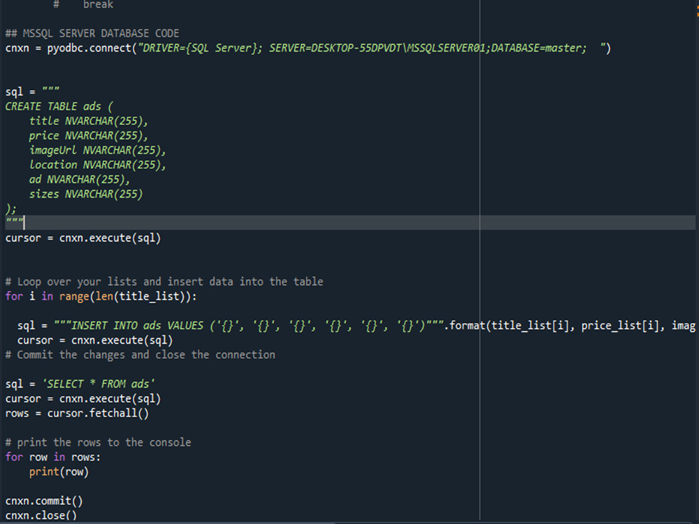Click the 'cursor = cnxn.execute(sql)' line below the SELECT statement

(83, 399)
